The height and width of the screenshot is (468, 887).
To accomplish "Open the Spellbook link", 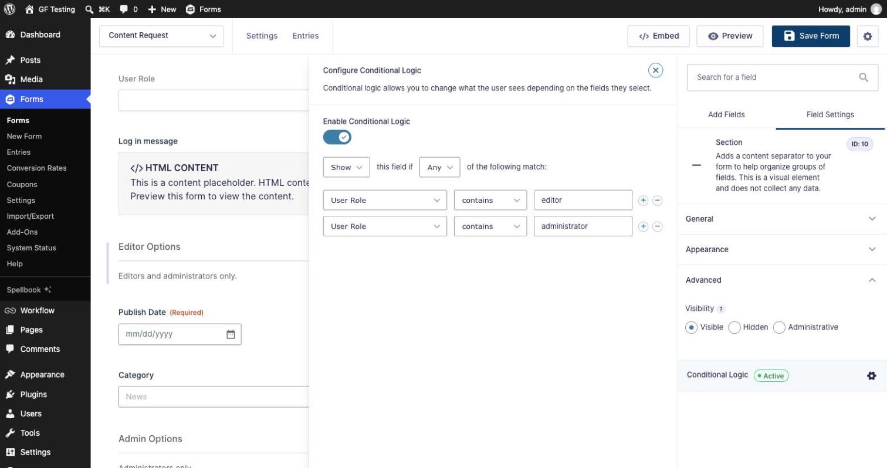I will point(29,290).
